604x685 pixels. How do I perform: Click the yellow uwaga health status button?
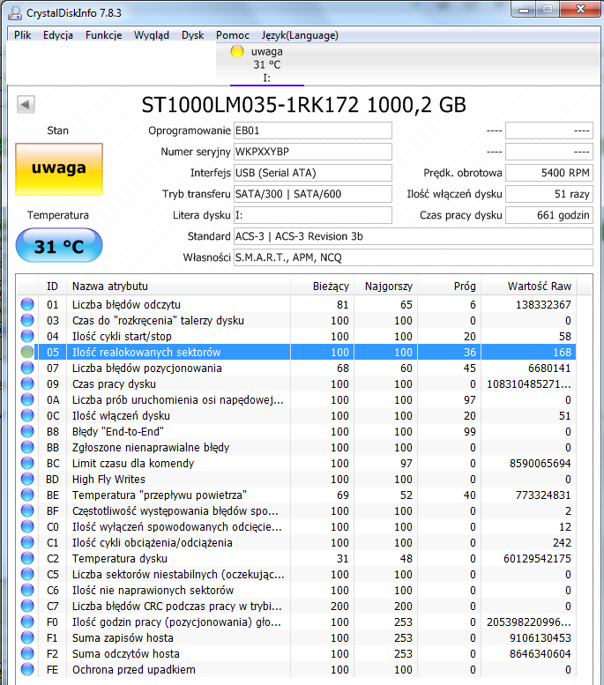[x=59, y=169]
